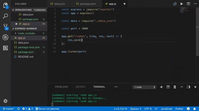Split the terminal pane
This screenshot has height=111, width=199.
click(168, 87)
